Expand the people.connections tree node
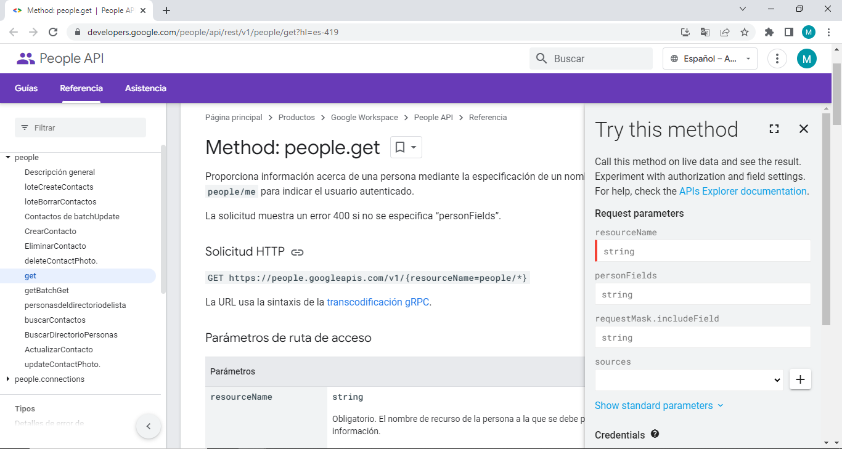842x449 pixels. 8,379
